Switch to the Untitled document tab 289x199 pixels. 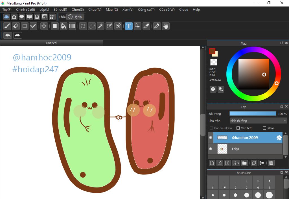tap(51, 43)
